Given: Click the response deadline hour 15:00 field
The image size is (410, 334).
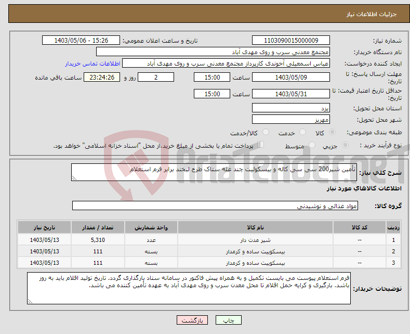Looking at the screenshot, I should click(x=212, y=77).
